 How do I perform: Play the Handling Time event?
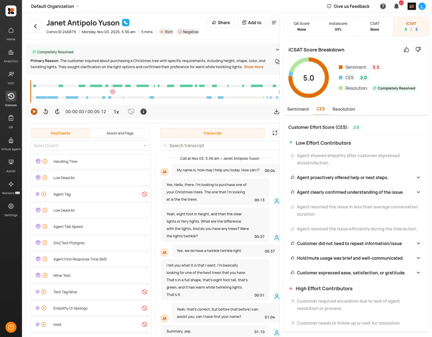click(x=45, y=161)
